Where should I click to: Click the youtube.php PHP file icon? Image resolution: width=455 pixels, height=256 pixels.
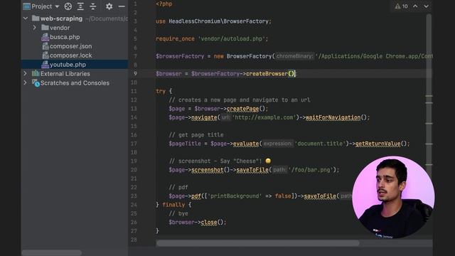(x=45, y=65)
